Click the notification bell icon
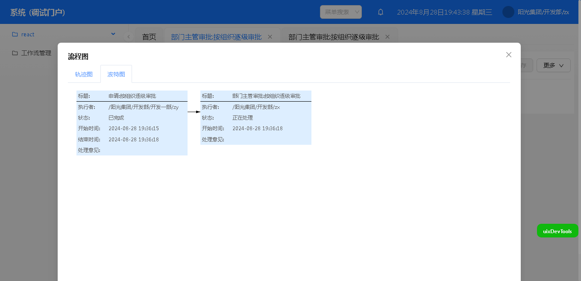 coord(381,12)
